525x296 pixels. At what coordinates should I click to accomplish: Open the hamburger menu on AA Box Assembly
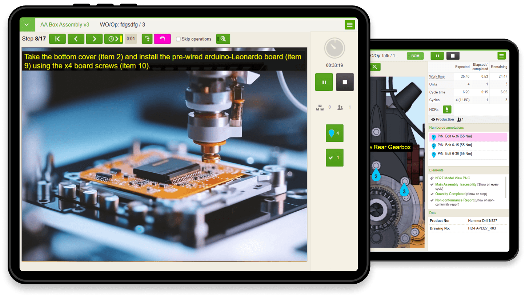point(349,25)
